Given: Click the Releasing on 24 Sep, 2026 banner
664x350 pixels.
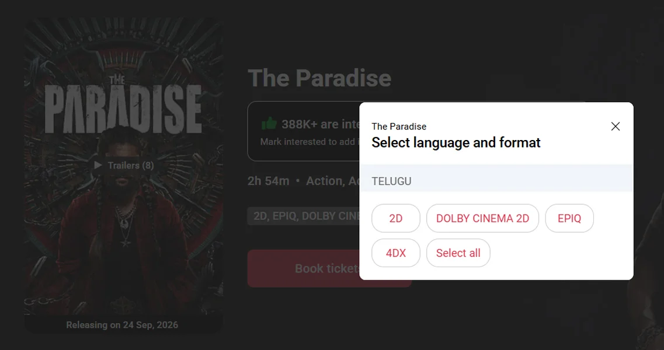Looking at the screenshot, I should click(x=122, y=325).
